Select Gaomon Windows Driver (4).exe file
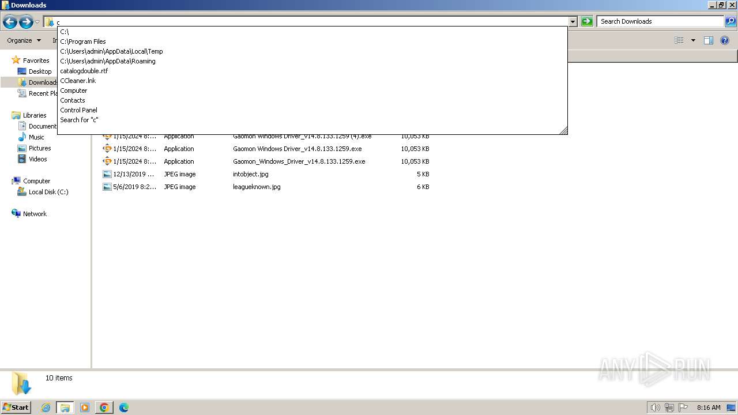This screenshot has width=738, height=415. click(302, 136)
